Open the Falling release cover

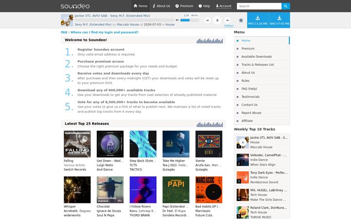pyautogui.click(x=77, y=144)
